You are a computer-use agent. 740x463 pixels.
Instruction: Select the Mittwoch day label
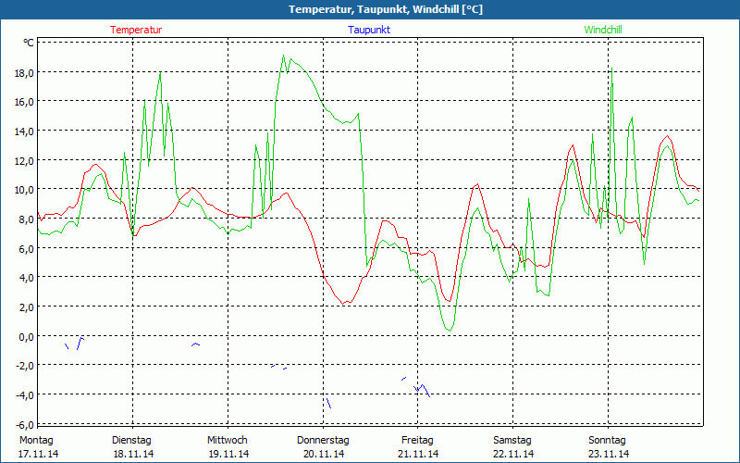[x=228, y=440]
